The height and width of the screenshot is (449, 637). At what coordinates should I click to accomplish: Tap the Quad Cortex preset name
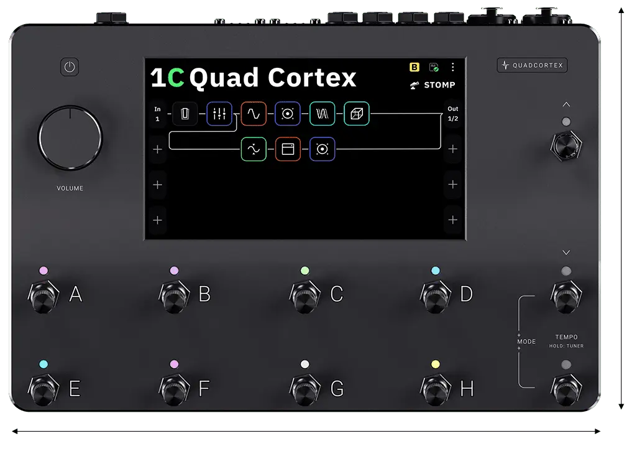[273, 77]
